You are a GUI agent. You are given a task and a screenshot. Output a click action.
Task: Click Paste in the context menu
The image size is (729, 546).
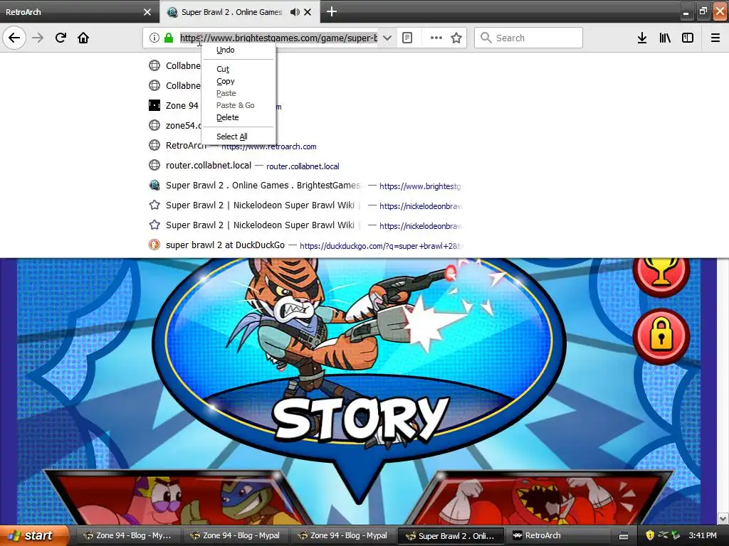coord(239,93)
